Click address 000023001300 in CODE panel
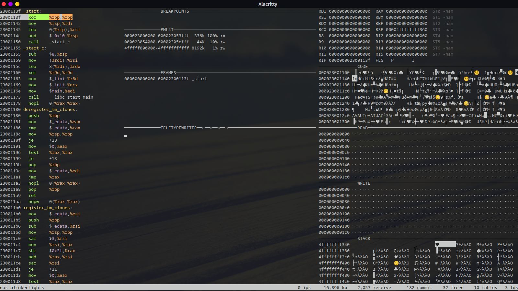 (x=334, y=122)
